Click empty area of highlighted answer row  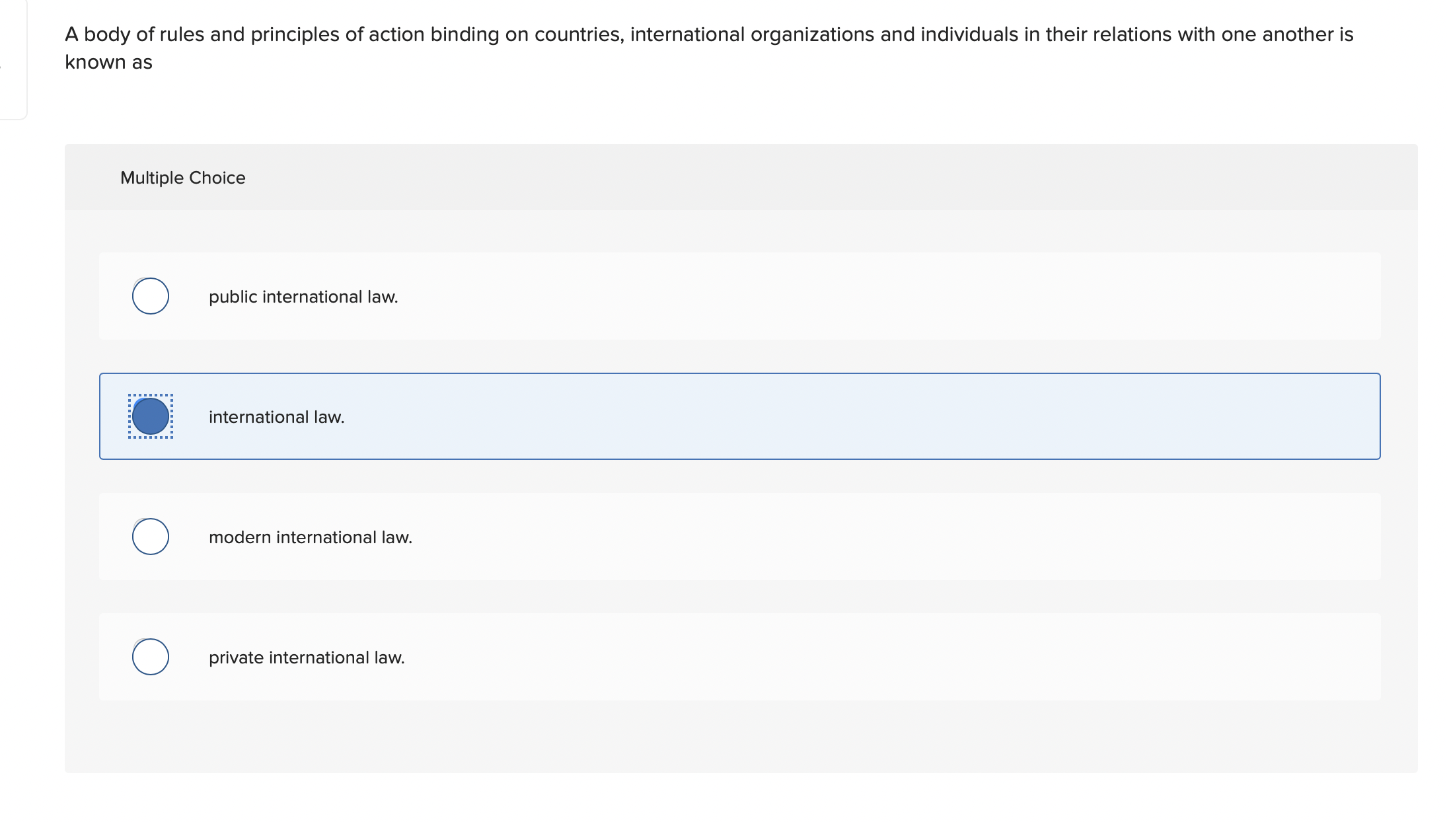coord(859,416)
